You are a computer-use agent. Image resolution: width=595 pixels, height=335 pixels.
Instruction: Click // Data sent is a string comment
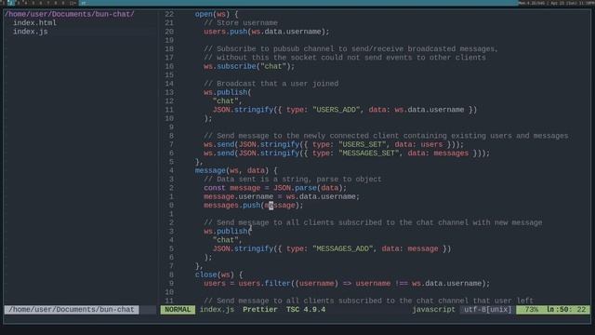[293, 180]
